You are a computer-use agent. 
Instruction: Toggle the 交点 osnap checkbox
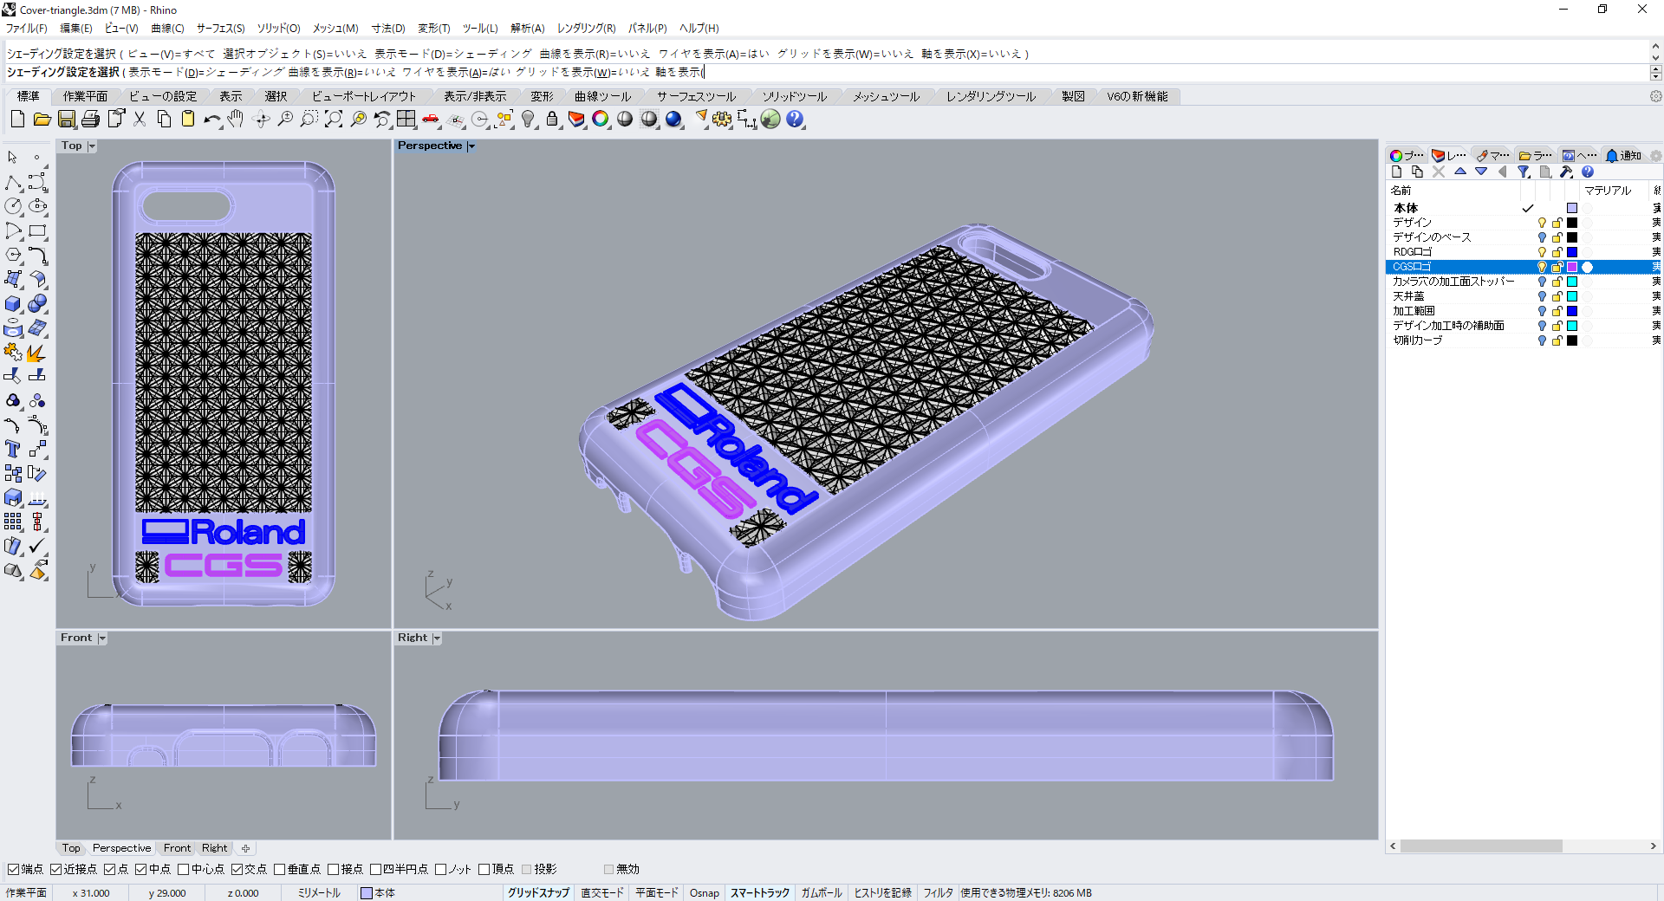pyautogui.click(x=237, y=869)
